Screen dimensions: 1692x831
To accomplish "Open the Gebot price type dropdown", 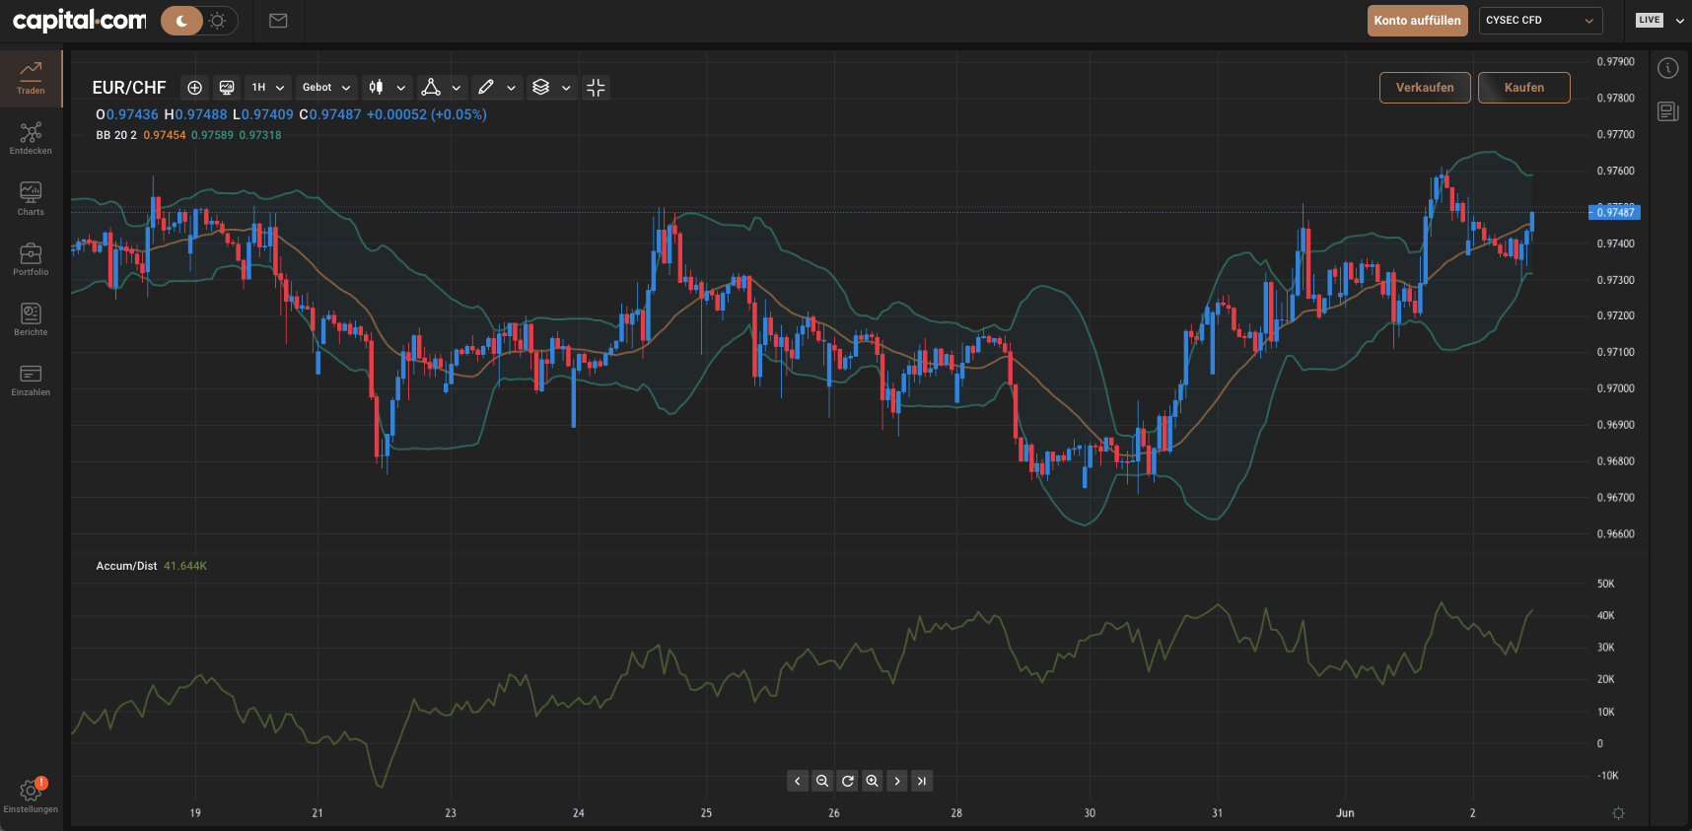I will (326, 88).
